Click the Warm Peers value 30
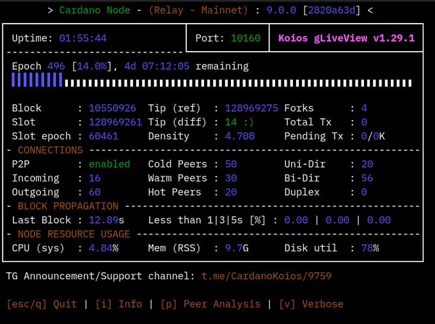 pyautogui.click(x=231, y=178)
